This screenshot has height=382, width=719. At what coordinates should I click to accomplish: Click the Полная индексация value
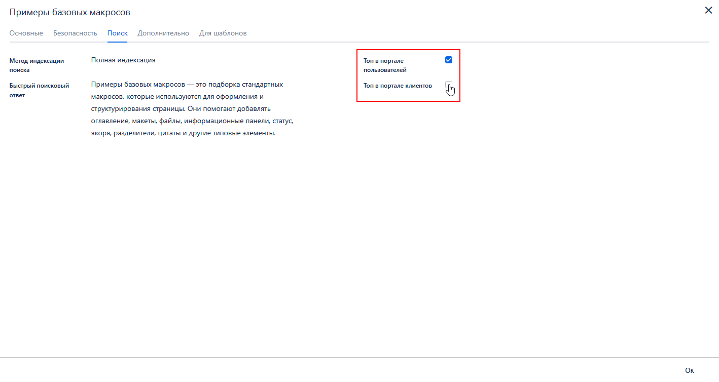tap(123, 60)
